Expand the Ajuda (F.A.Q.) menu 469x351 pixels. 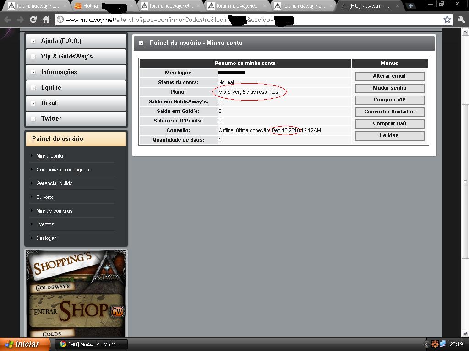pyautogui.click(x=76, y=41)
